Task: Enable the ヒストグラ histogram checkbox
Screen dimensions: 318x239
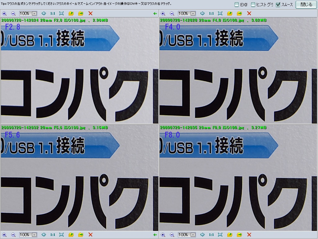Action: (x=253, y=4)
